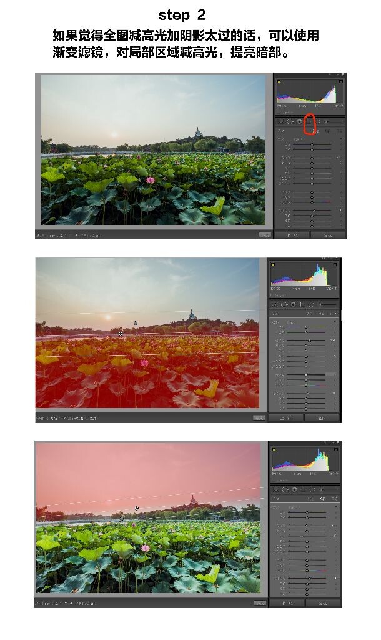This screenshot has width=381, height=640.
Task: Click the sharpness slider handle in first screenshot
Action: 314,211
